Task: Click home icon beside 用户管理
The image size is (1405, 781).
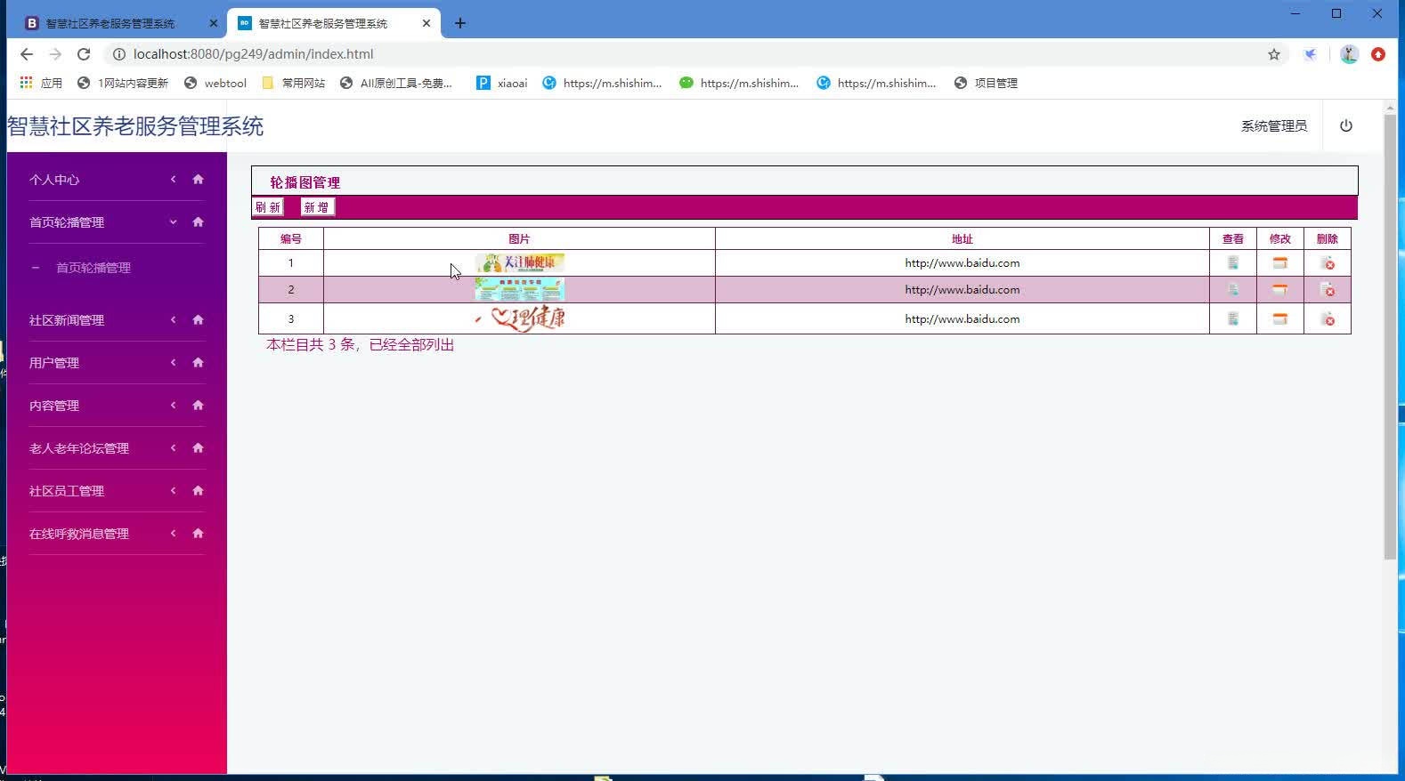Action: tap(199, 363)
